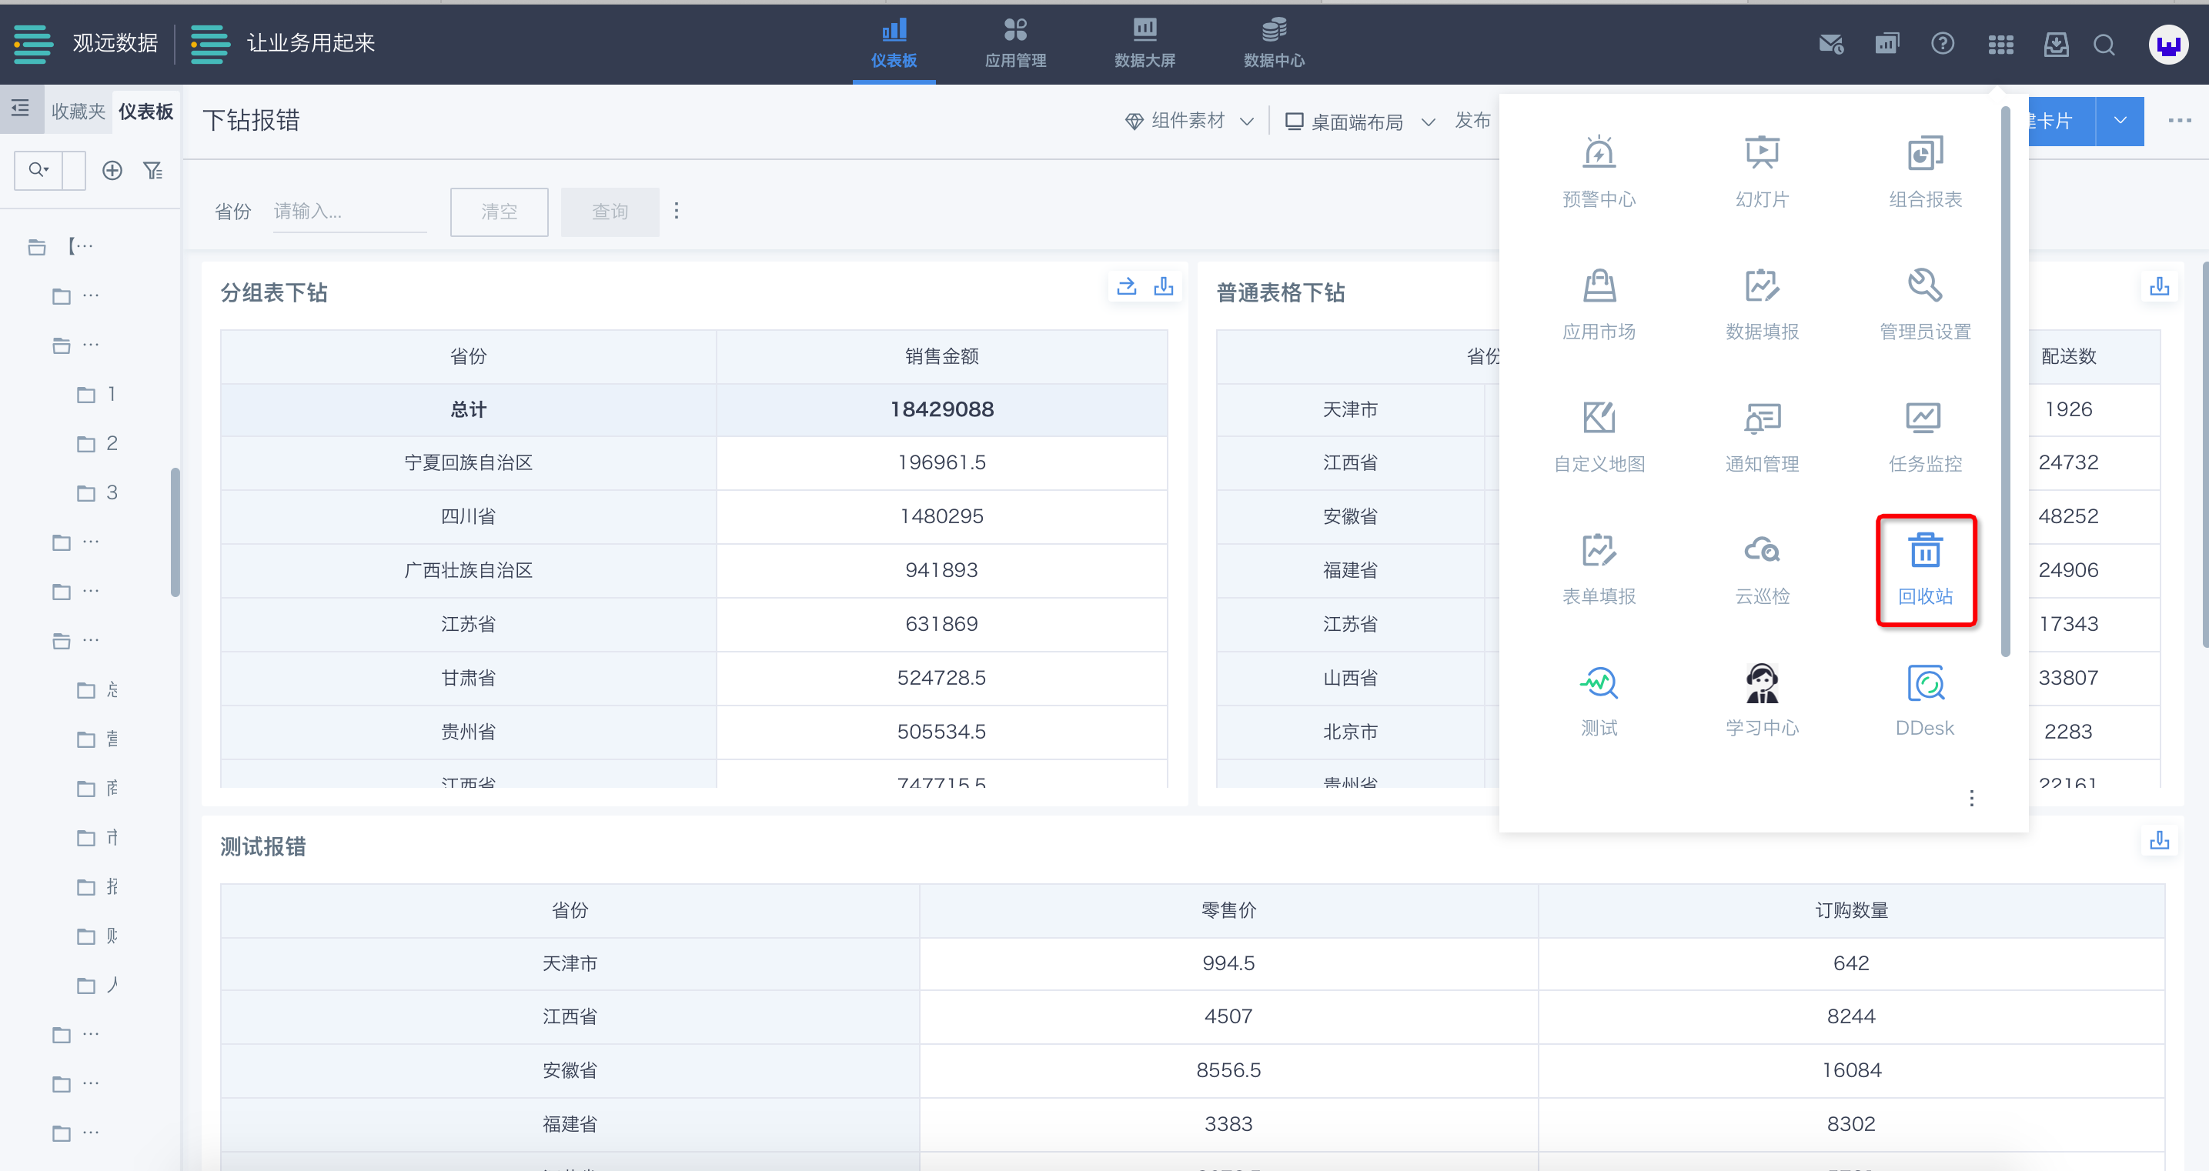Open 组合报表 combined reports
2209x1171 pixels.
pos(1924,172)
